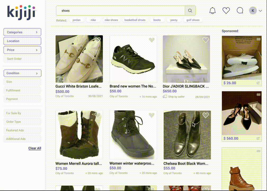Click the $55.00 price
Image resolution: width=267 pixels, height=191 pixels.
tap(169, 168)
